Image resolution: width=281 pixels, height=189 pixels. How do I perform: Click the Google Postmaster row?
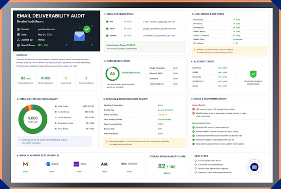click(166, 68)
